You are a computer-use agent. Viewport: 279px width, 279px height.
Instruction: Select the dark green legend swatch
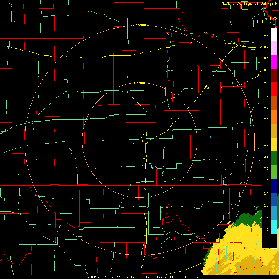(x=274, y=158)
